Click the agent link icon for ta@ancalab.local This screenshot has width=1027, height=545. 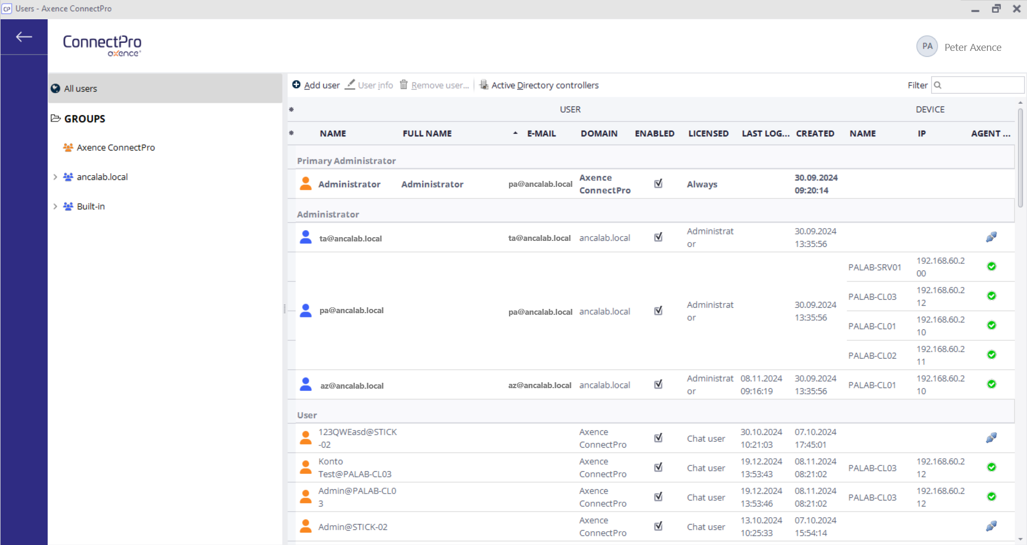point(991,237)
